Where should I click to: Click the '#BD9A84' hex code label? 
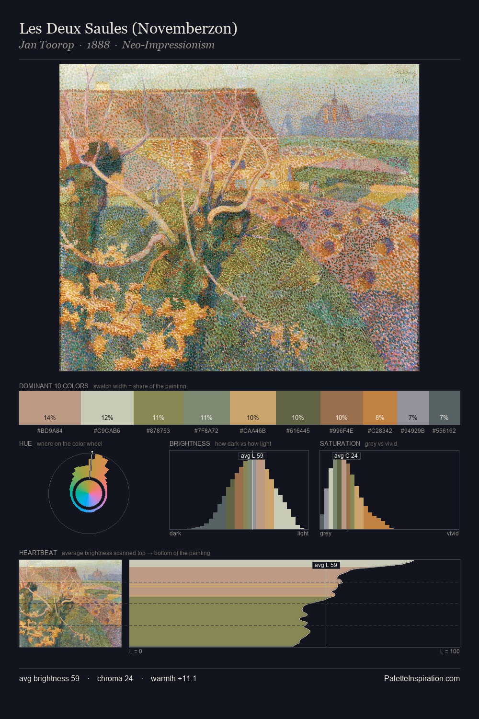tap(50, 431)
